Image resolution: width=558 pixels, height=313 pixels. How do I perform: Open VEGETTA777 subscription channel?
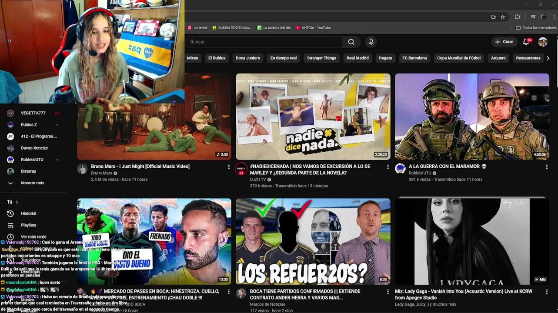click(33, 113)
